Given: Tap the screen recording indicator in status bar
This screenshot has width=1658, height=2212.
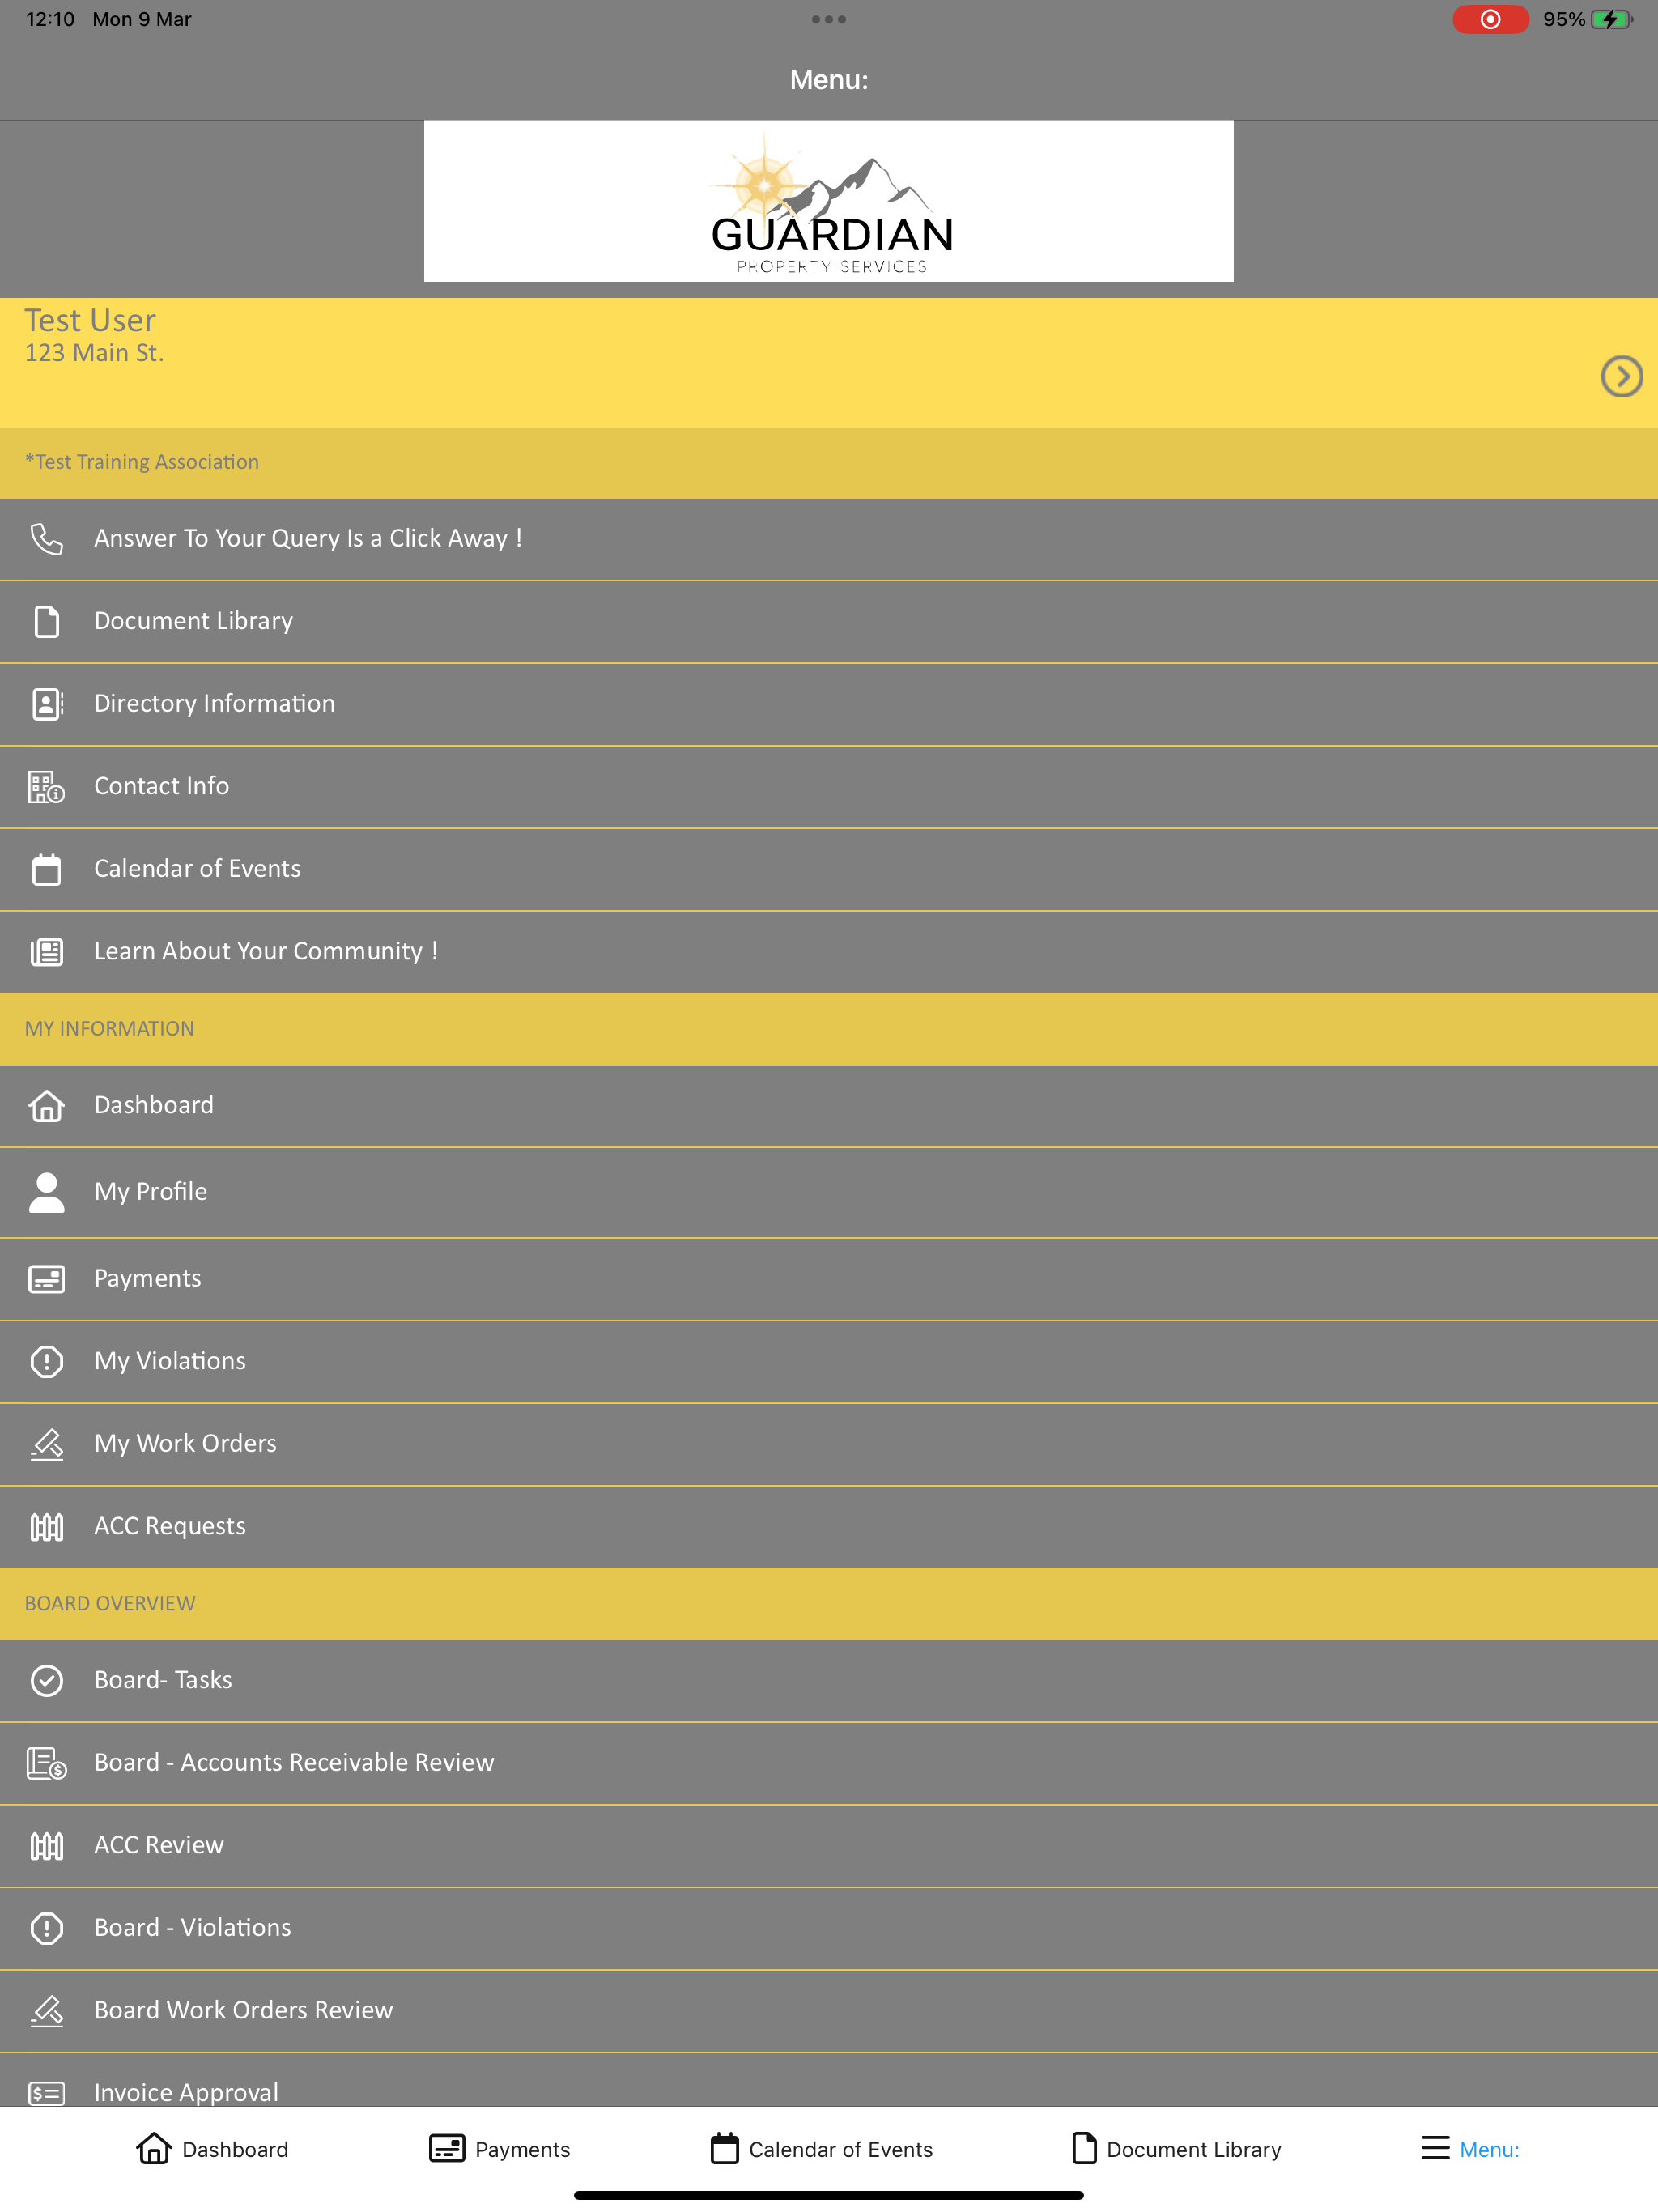Looking at the screenshot, I should click(1490, 19).
